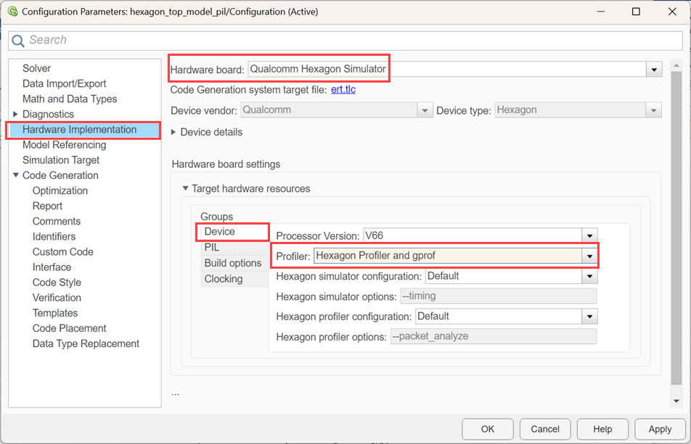Select the Solver category
This screenshot has width=691, height=444.
pos(36,68)
